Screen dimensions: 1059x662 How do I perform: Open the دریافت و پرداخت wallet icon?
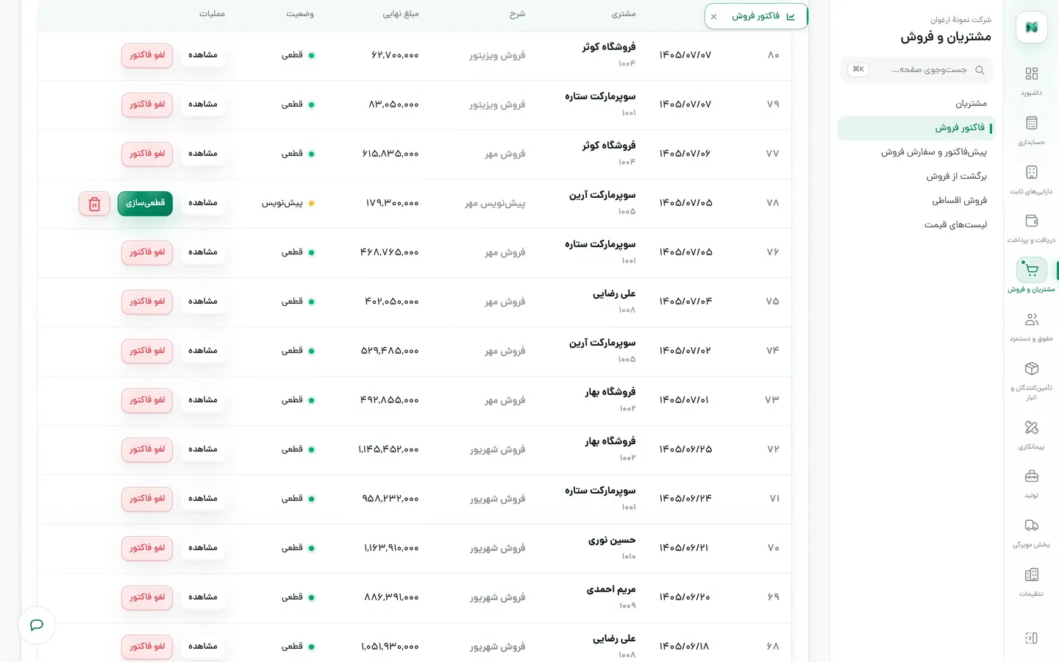pos(1031,221)
